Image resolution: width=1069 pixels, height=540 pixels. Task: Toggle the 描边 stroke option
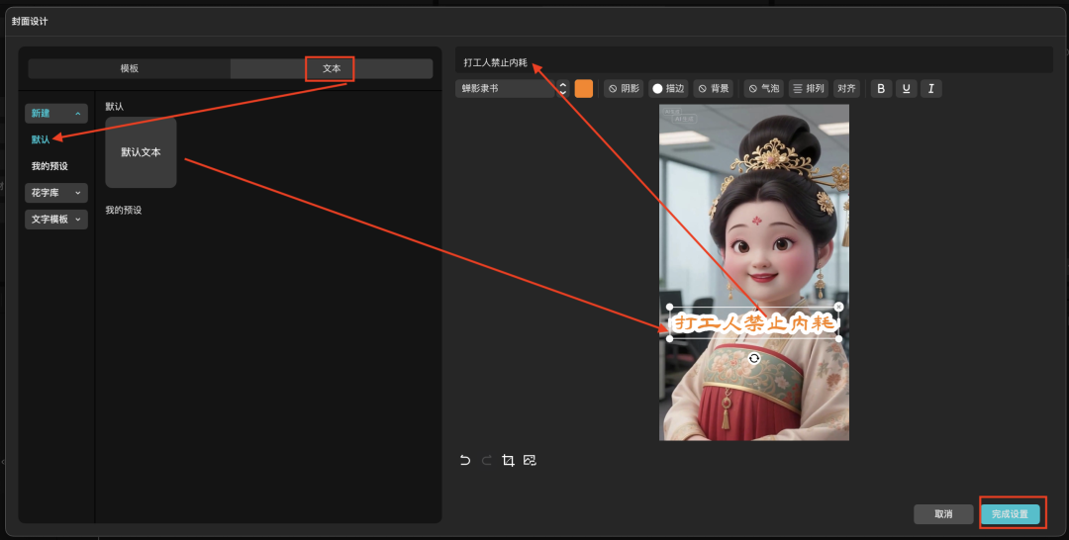point(668,89)
